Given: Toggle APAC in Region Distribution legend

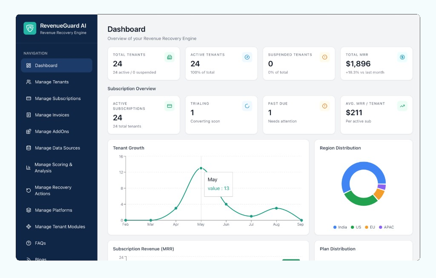Looking at the screenshot, I should click(x=387, y=227).
